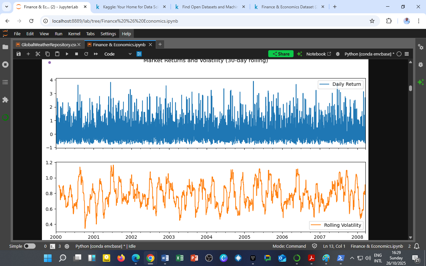Click the Notebook open-in-new-window button
This screenshot has height=266, width=426.
point(319,54)
